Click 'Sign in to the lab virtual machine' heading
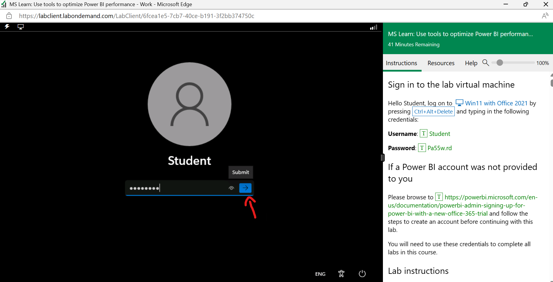553x282 pixels. [451, 85]
